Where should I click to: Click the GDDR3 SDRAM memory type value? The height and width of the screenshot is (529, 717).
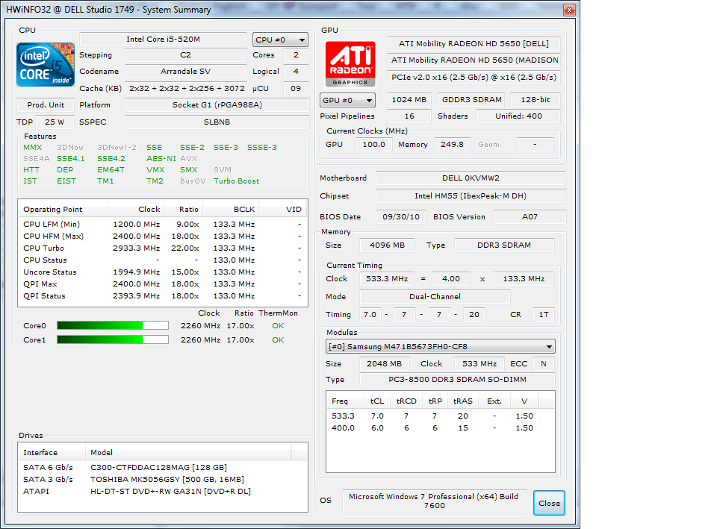(472, 99)
